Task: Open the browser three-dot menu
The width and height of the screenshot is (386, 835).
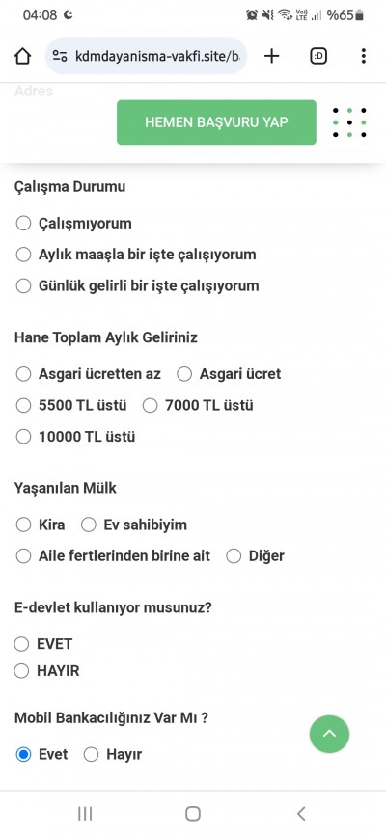Action: click(363, 56)
